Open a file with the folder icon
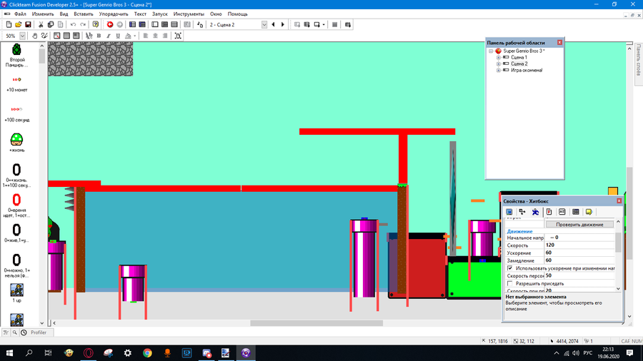This screenshot has height=361, width=643. [19, 24]
